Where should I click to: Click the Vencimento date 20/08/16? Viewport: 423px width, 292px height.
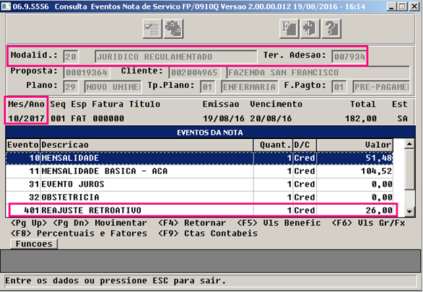pyautogui.click(x=271, y=118)
